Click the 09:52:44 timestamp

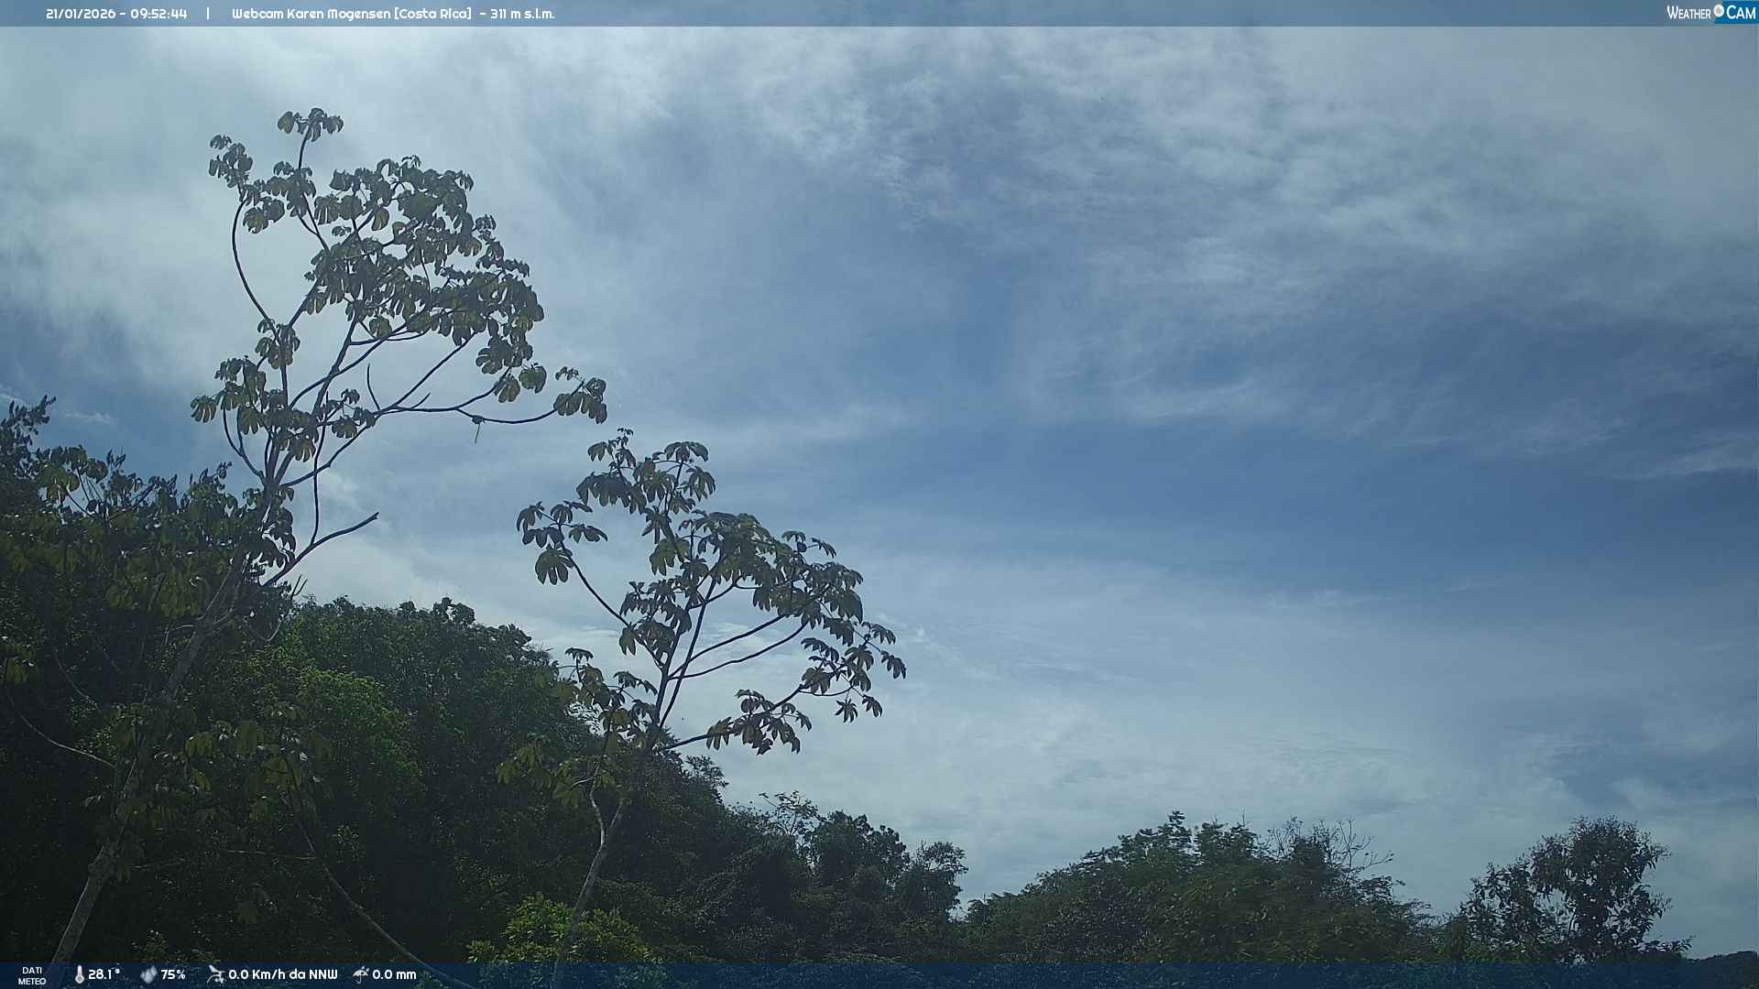point(158,14)
